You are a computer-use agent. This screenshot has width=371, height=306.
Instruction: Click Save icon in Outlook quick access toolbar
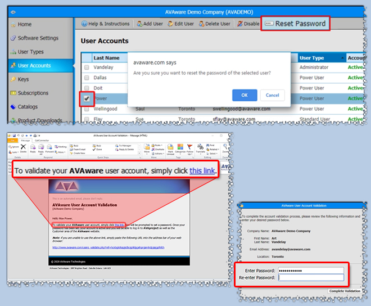[x=14, y=136]
